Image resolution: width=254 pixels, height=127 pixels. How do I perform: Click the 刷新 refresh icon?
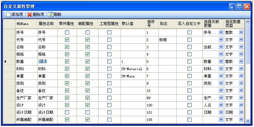51,15
